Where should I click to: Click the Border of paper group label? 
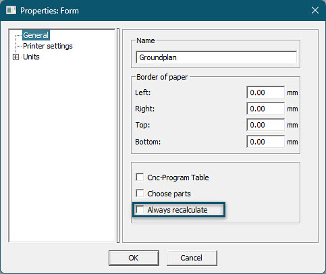click(x=162, y=77)
